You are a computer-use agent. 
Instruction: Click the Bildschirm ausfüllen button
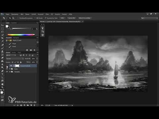[x=85, y=18]
